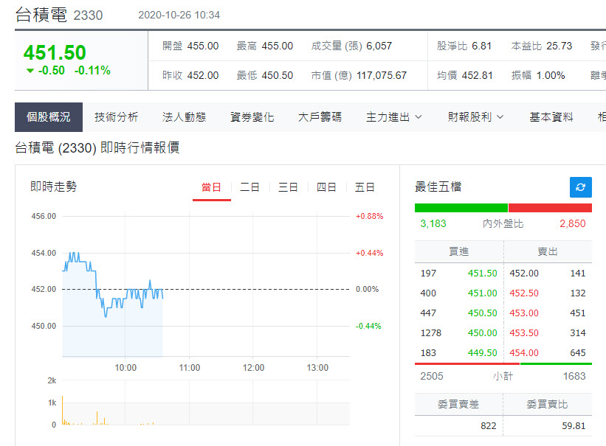Viewport: 606px width, 446px height.
Task: Click the 11:00 time axis label
Action: click(x=190, y=368)
